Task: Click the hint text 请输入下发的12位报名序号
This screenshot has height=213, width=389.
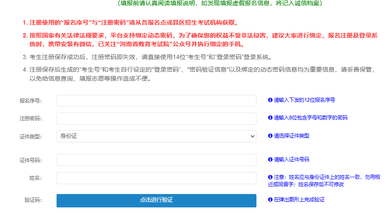Action: coord(304,100)
